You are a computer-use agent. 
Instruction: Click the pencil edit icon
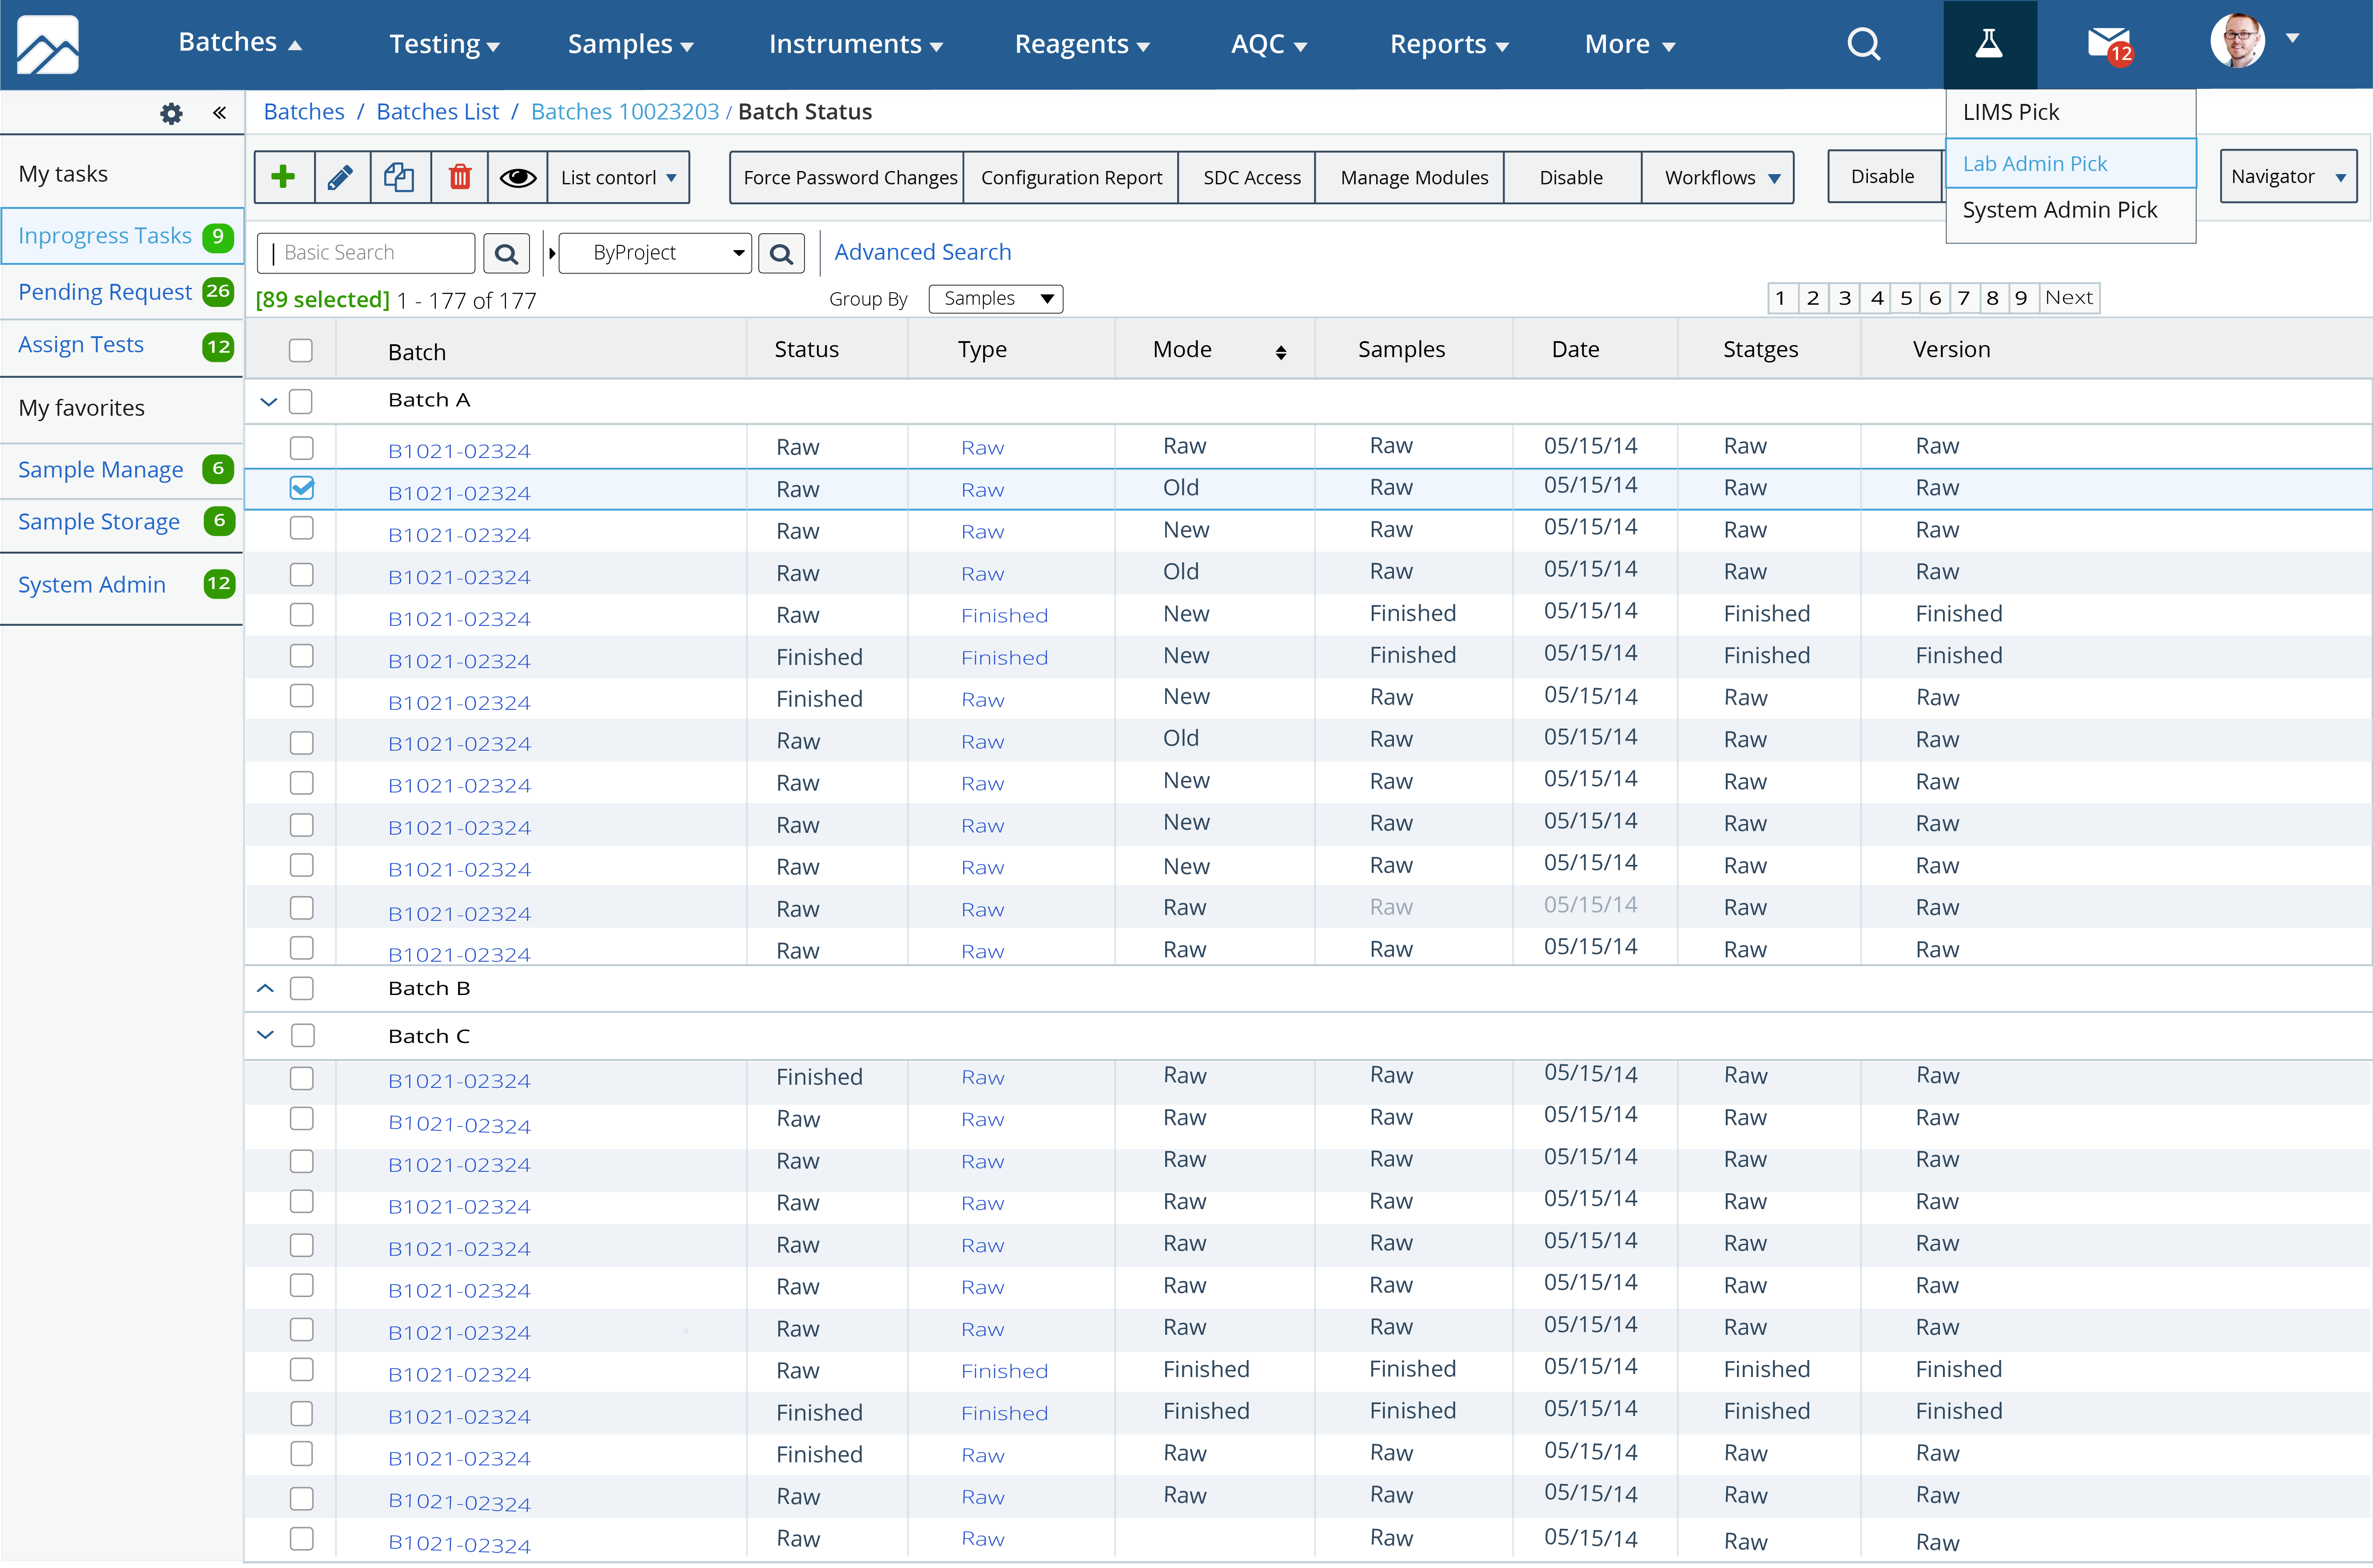[x=340, y=177]
